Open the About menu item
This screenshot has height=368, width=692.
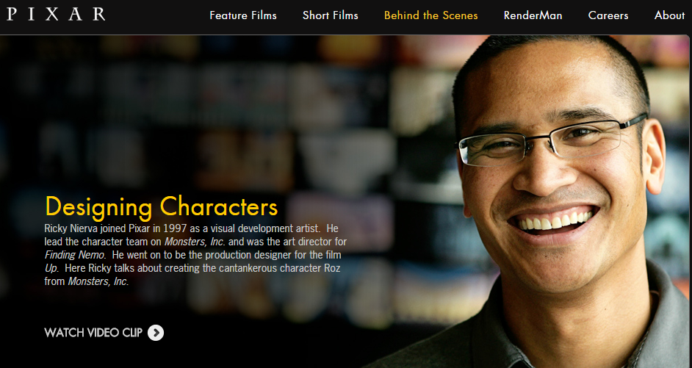pos(669,15)
